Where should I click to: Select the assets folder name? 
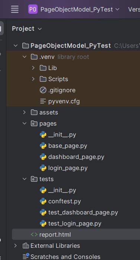click(x=49, y=113)
